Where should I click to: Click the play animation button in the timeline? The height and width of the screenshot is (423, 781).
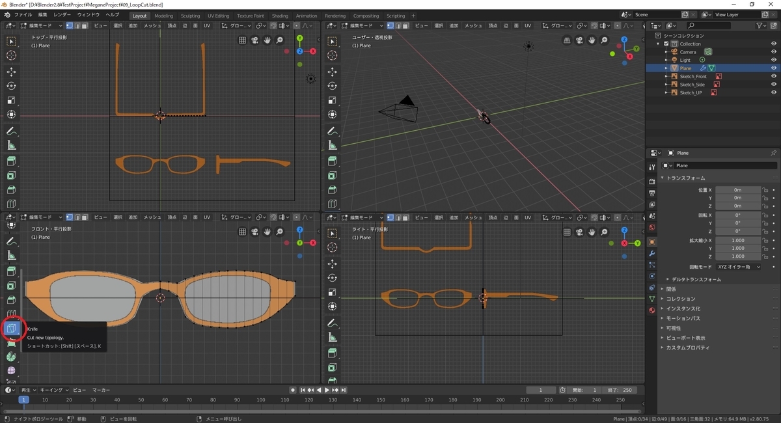[327, 390]
